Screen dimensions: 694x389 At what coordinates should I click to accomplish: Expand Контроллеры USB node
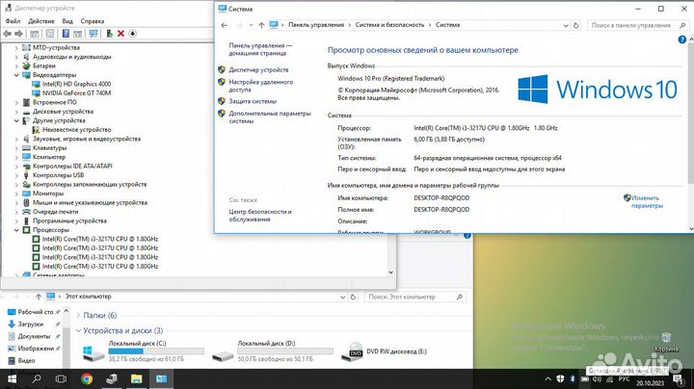tap(16, 175)
